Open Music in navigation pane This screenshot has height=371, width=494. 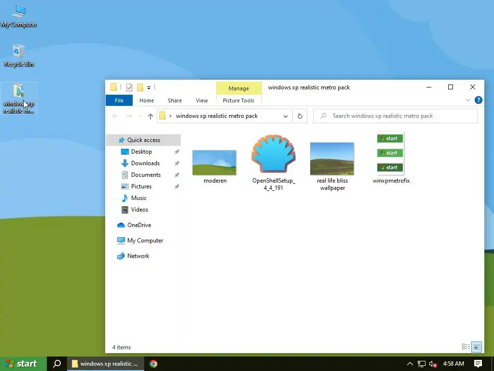pyautogui.click(x=138, y=198)
